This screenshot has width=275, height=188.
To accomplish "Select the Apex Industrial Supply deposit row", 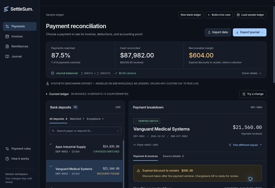I will click(84, 149).
